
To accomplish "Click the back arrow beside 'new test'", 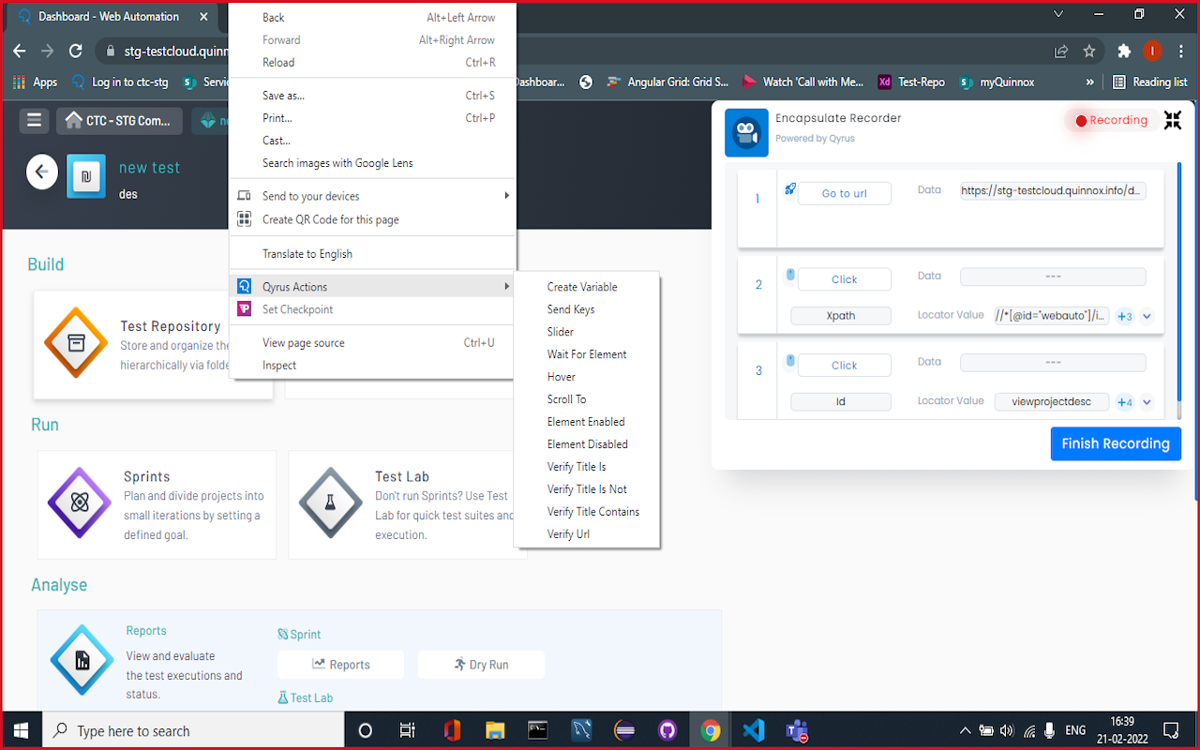I will [x=41, y=172].
